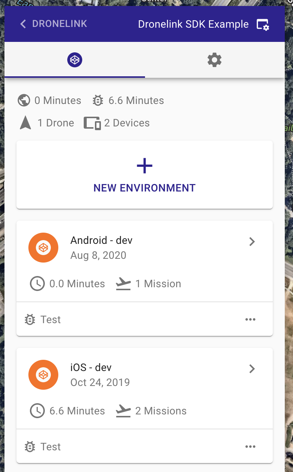Click the 2 Devices stat text
293x472 pixels.
(x=127, y=123)
